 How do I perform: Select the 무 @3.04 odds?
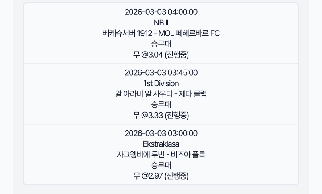(x=148, y=55)
